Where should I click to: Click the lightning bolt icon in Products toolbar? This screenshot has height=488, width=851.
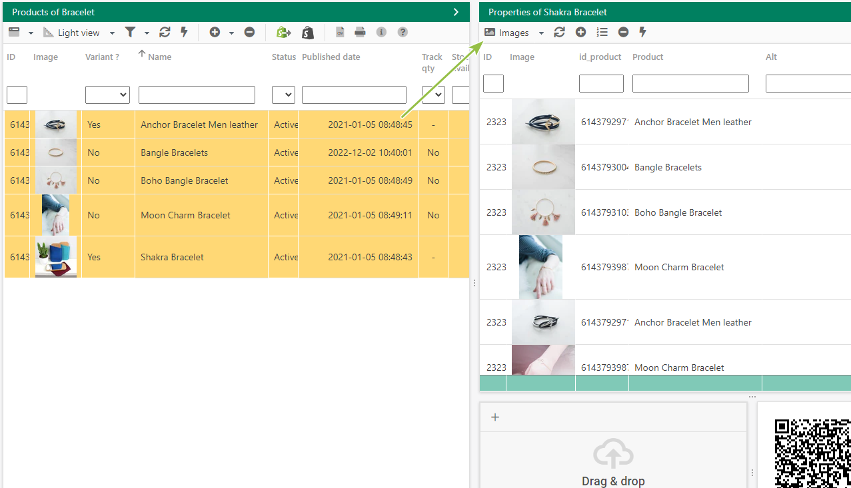point(184,32)
